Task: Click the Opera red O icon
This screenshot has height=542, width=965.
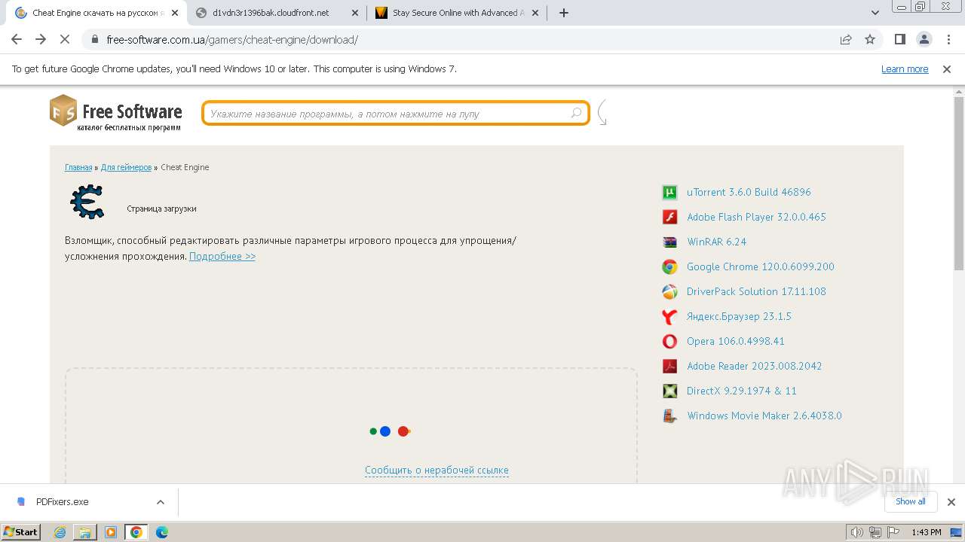Action: pyautogui.click(x=669, y=341)
